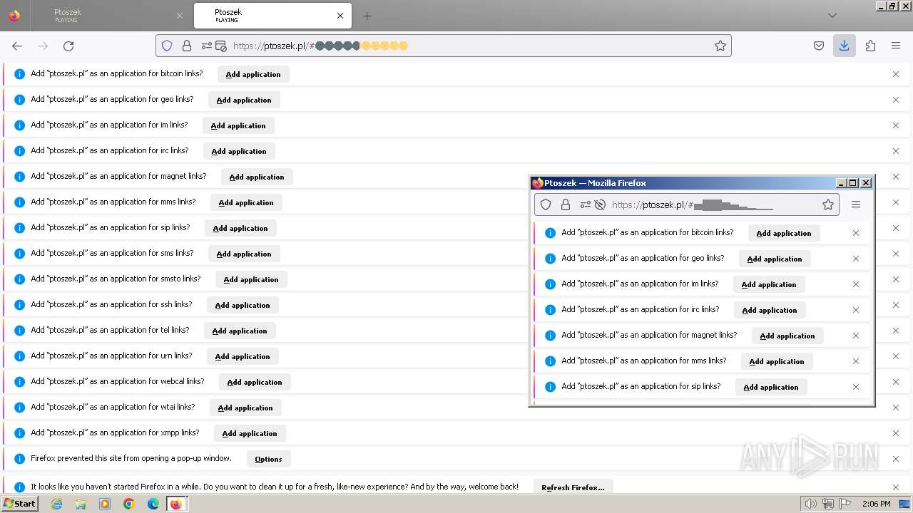Click the volume speaker tray icon
913x513 pixels.
point(810,504)
